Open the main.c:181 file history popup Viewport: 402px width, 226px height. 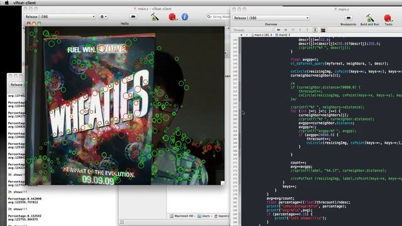[x=261, y=35]
